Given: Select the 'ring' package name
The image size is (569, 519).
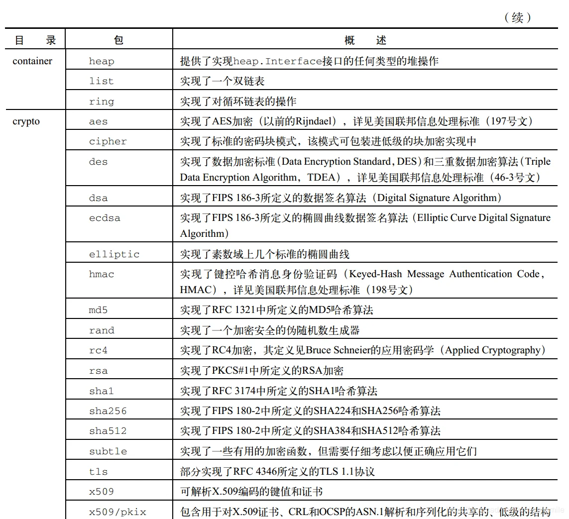Looking at the screenshot, I should tap(102, 102).
